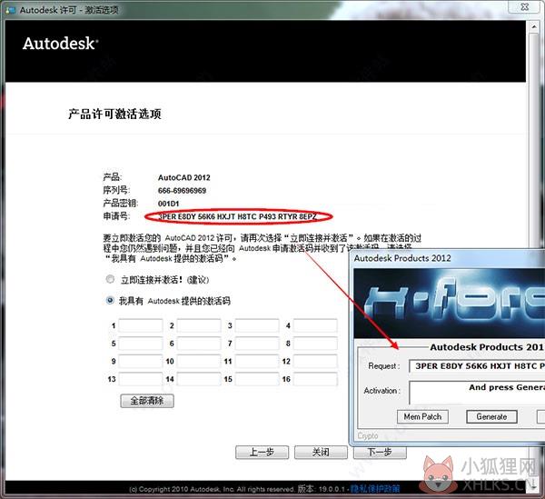The height and width of the screenshot is (499, 545).
Task: Click the product key 001D1
Action: pyautogui.click(x=169, y=204)
